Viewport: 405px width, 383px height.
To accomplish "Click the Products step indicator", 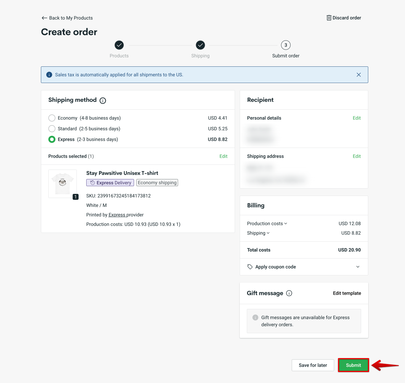I will pos(119,45).
